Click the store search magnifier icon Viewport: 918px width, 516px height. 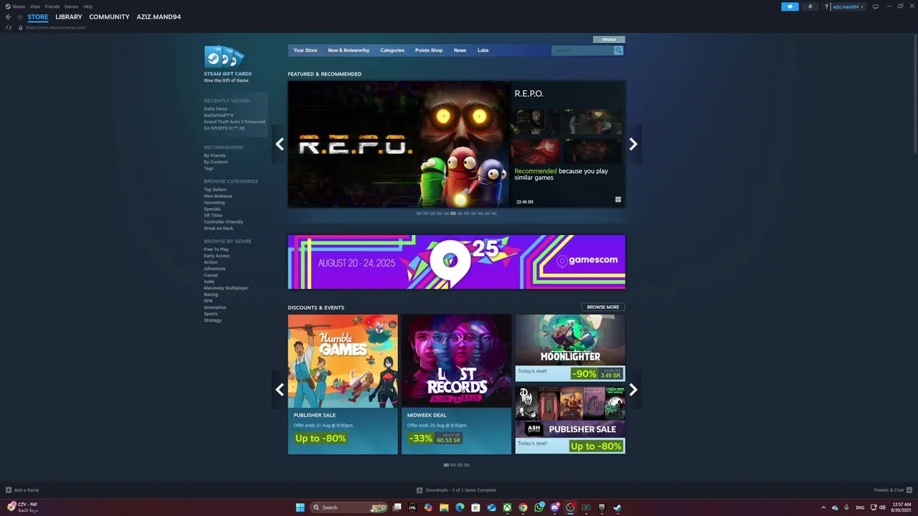click(618, 50)
